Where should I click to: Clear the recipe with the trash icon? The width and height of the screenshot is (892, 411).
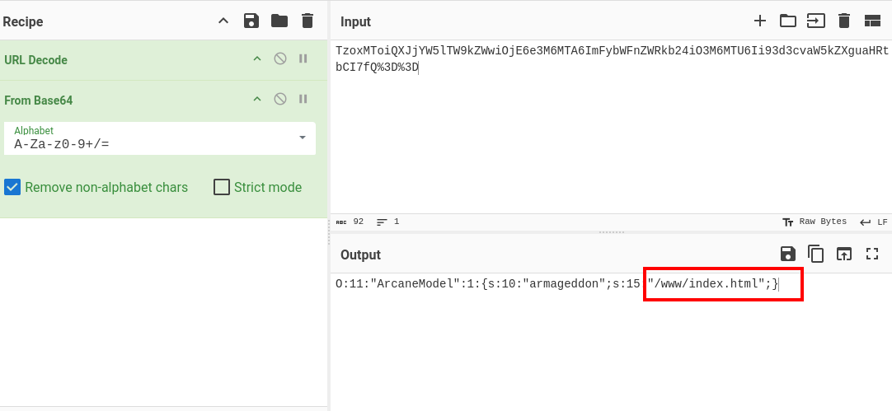(308, 21)
